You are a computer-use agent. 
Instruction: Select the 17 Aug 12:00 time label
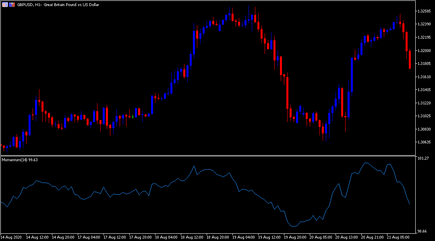coord(114,237)
